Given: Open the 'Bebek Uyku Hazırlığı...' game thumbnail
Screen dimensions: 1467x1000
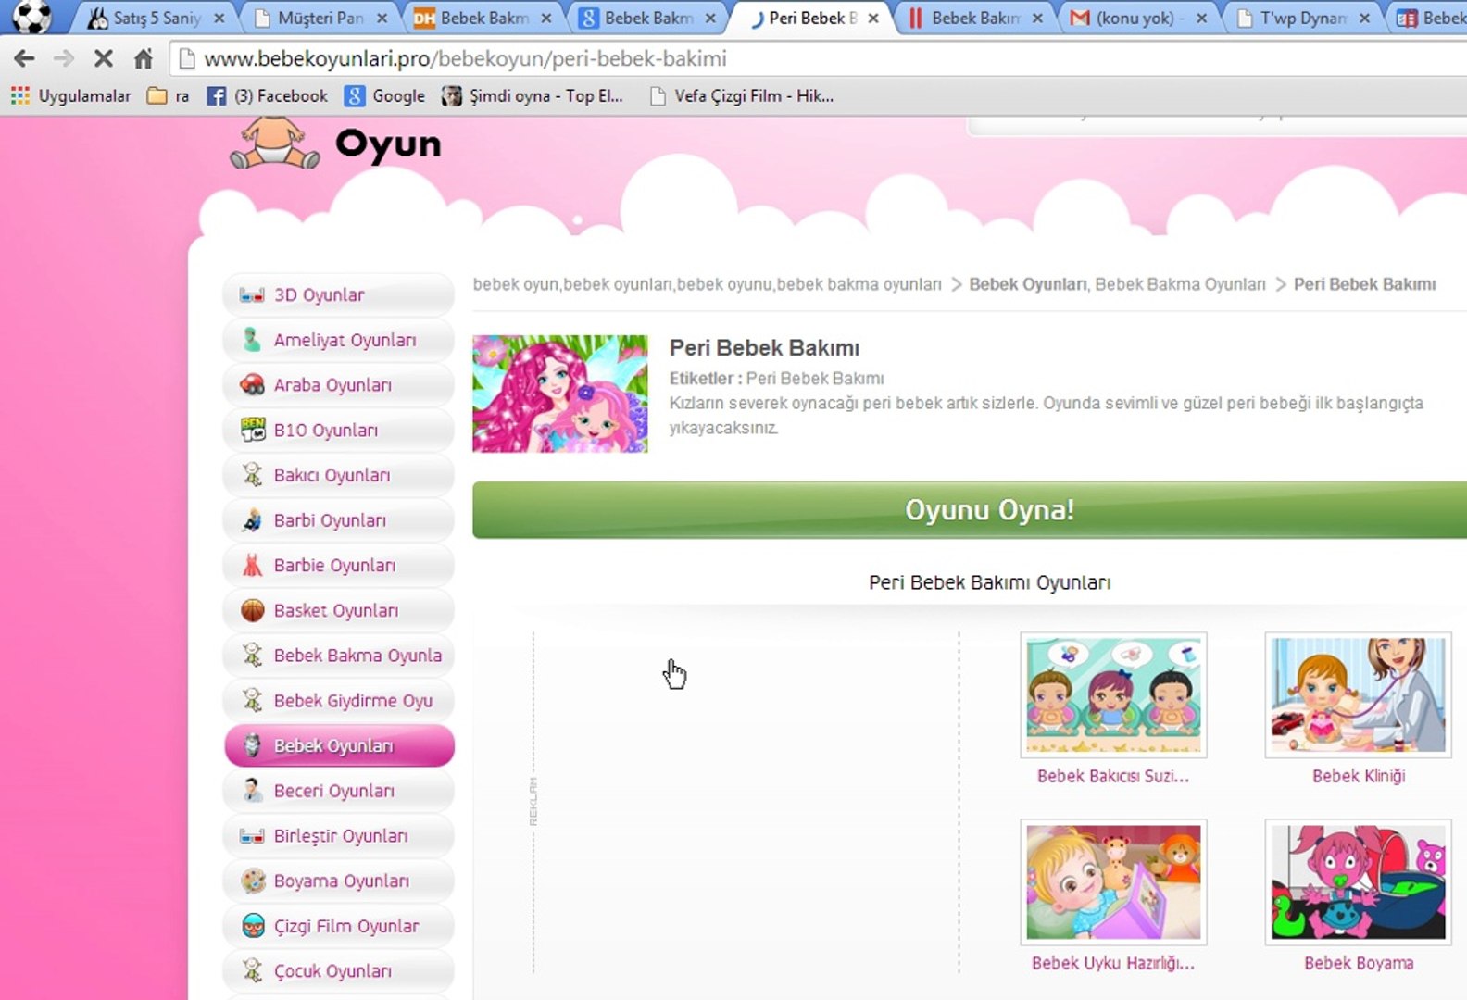Looking at the screenshot, I should click(1113, 881).
